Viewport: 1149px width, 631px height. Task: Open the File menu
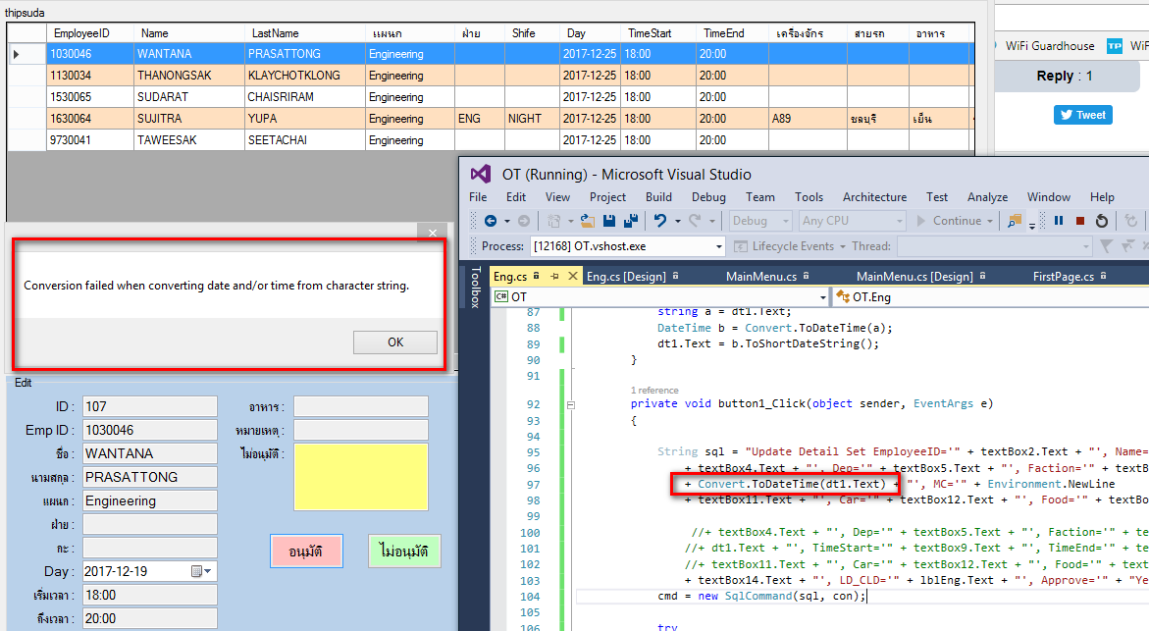pyautogui.click(x=478, y=197)
